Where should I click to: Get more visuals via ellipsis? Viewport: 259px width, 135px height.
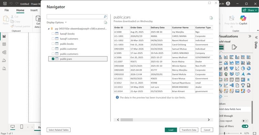point(226,96)
